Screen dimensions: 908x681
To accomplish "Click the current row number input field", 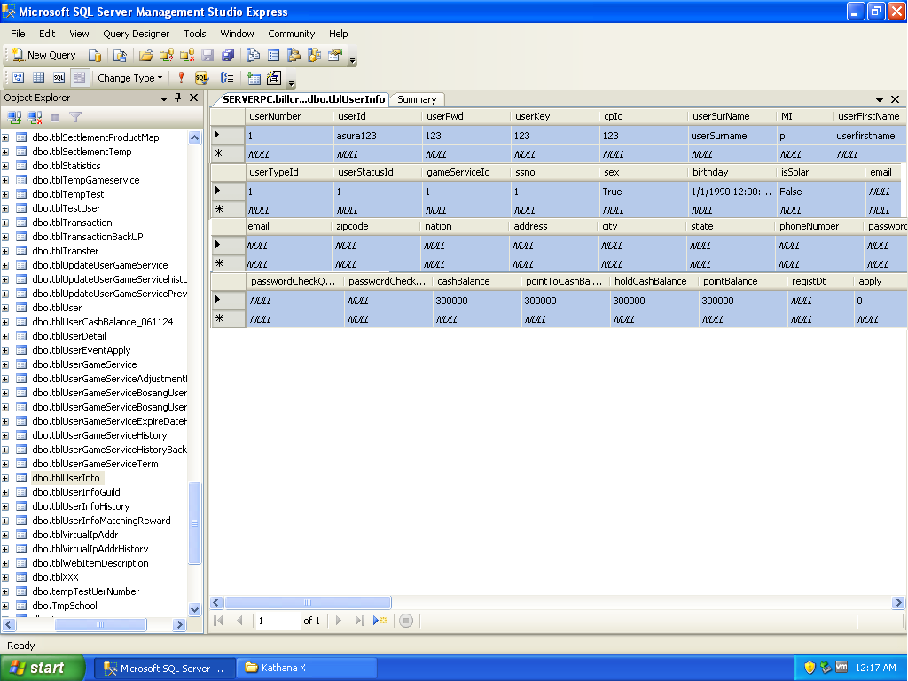I will 277,621.
